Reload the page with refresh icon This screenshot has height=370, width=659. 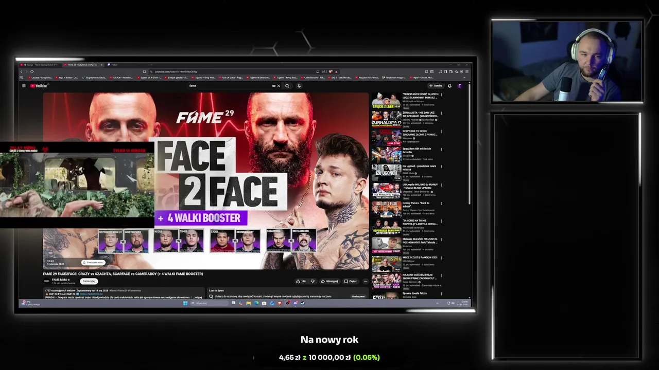[x=32, y=71]
